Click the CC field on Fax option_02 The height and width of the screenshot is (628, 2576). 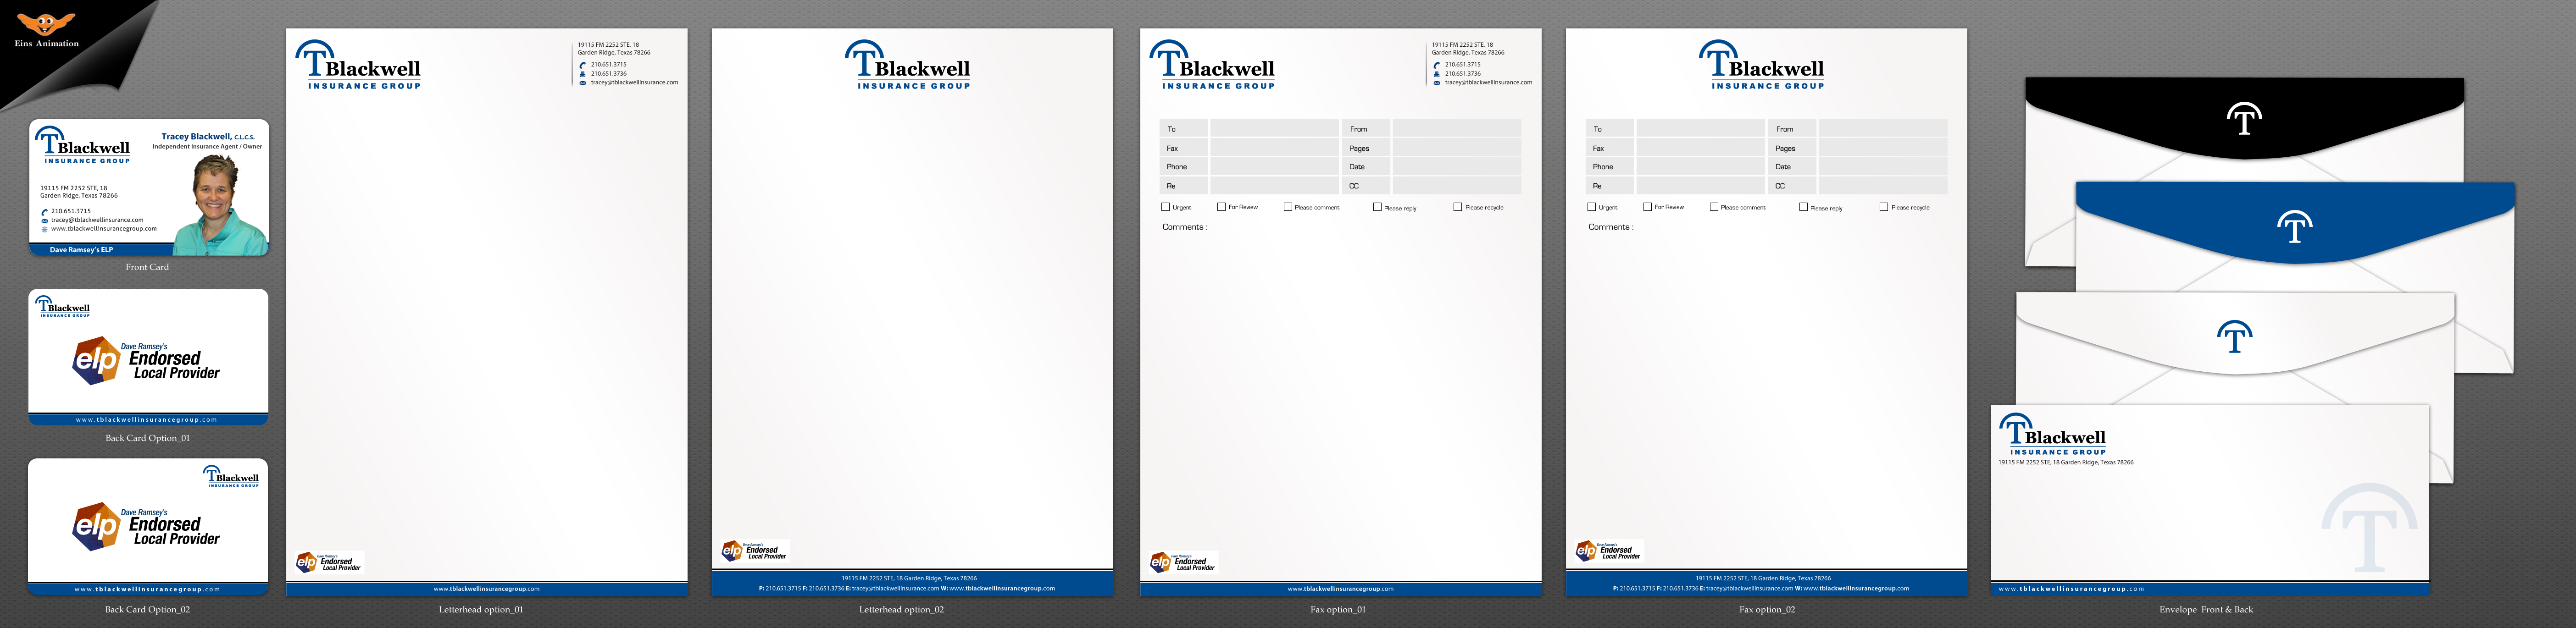pyautogui.click(x=1883, y=185)
